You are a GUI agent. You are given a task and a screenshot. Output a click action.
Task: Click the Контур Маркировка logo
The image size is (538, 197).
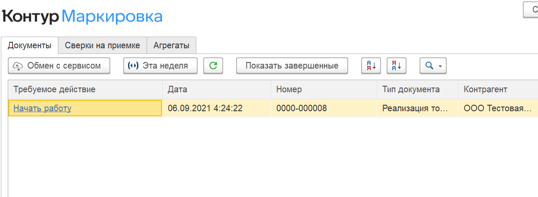click(82, 16)
